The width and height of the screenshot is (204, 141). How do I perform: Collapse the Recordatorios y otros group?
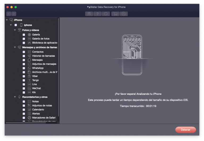pyautogui.click(x=15, y=97)
